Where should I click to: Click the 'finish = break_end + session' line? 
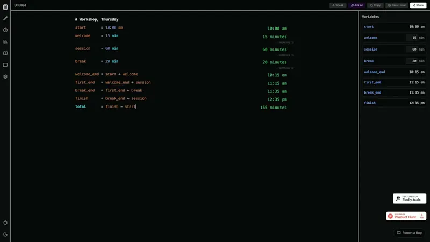pyautogui.click(x=111, y=98)
